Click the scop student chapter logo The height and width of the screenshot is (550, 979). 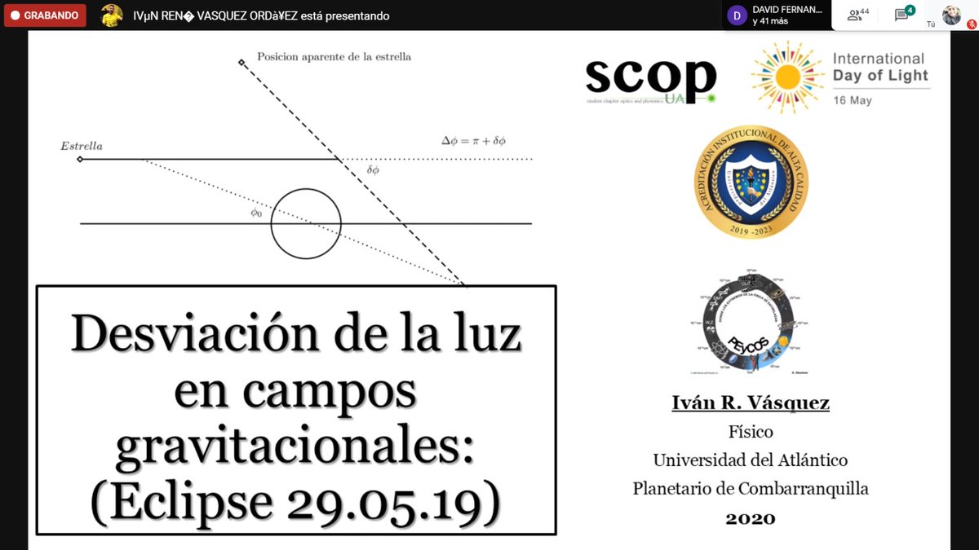(649, 79)
